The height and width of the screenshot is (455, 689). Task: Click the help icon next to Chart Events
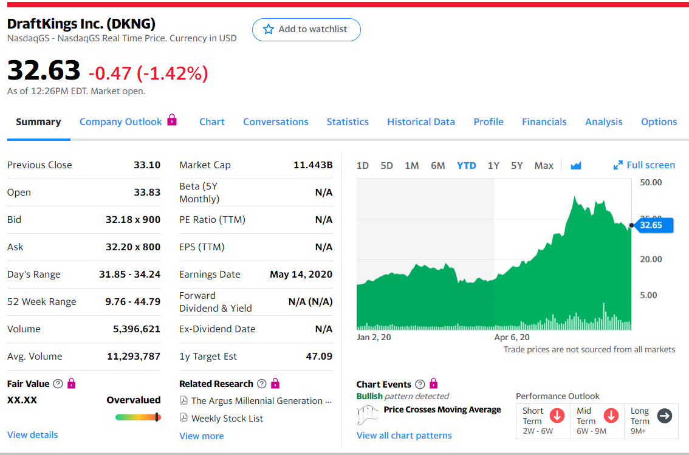(x=420, y=385)
